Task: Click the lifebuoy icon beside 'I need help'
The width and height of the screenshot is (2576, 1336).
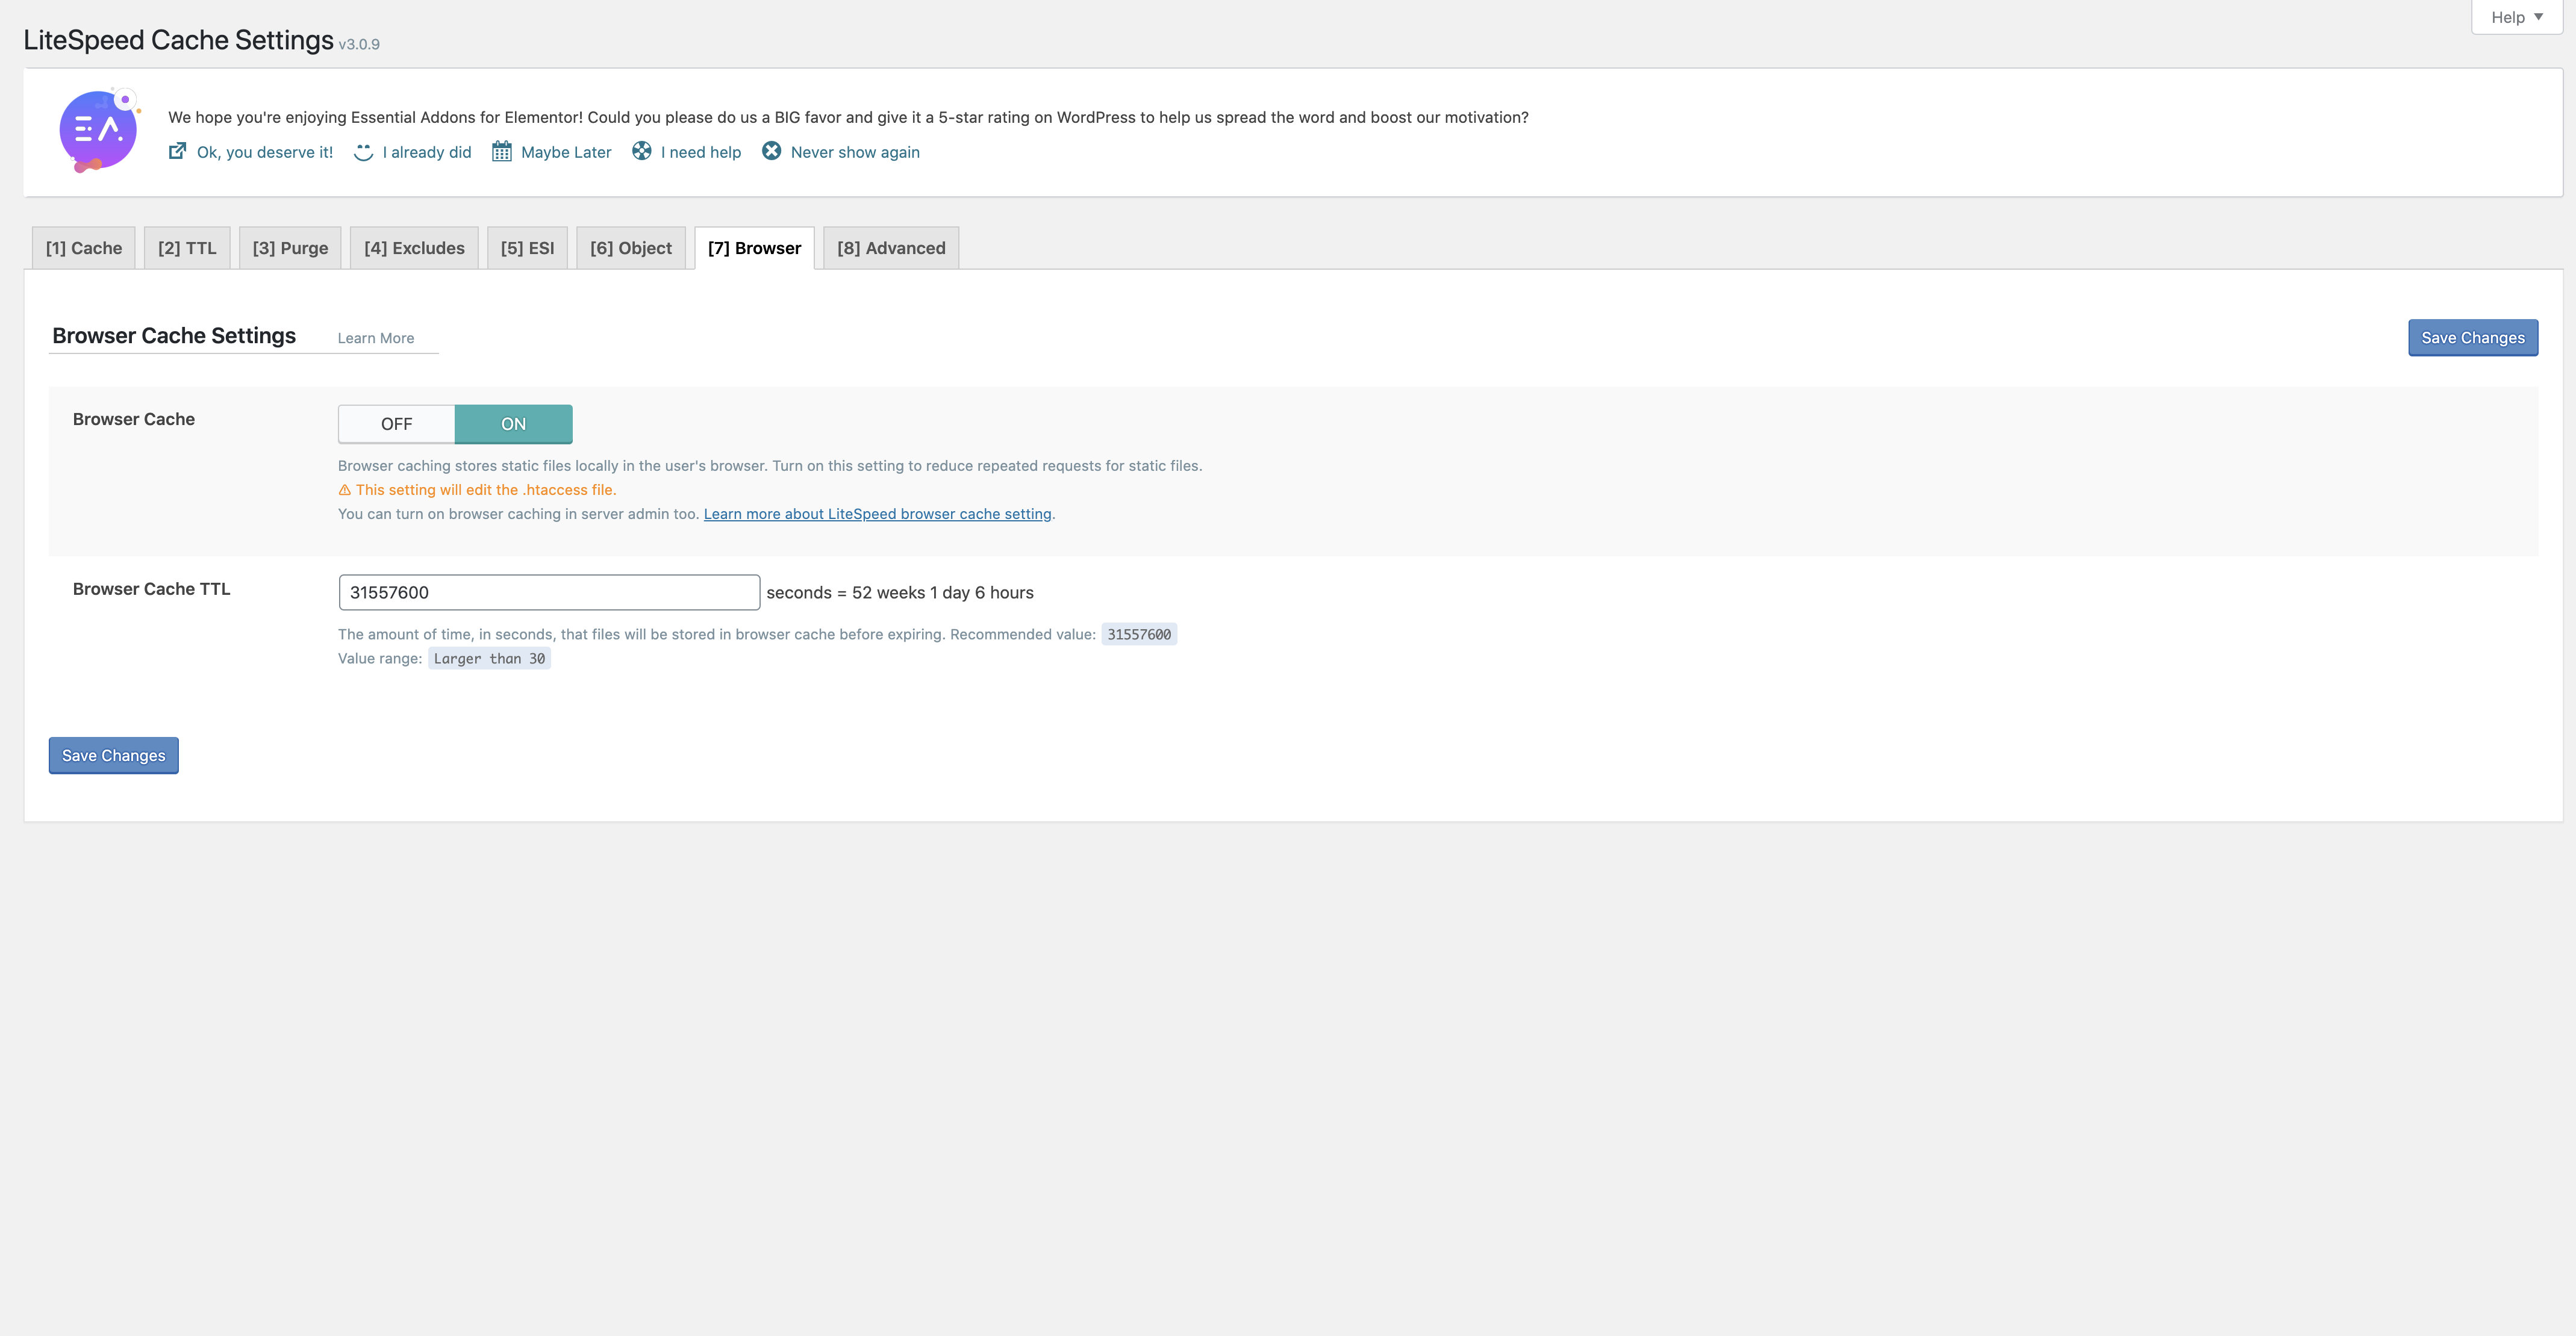Action: point(642,151)
